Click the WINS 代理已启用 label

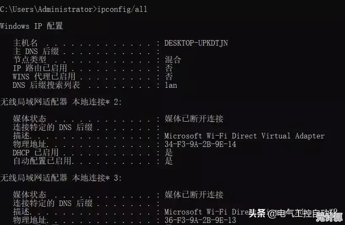[44, 77]
